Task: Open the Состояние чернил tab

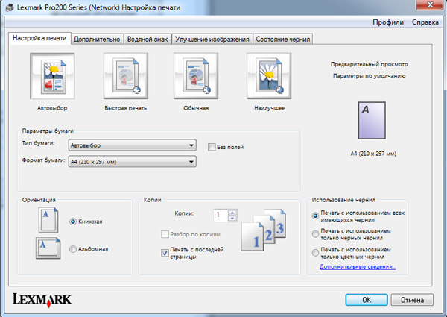Action: point(282,39)
